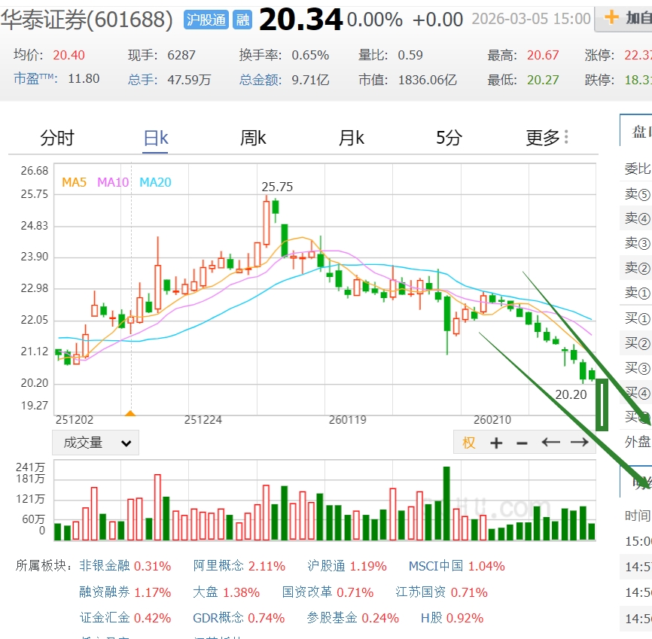Click the 25.75 high price label on chart
This screenshot has height=639, width=652.
tap(277, 187)
